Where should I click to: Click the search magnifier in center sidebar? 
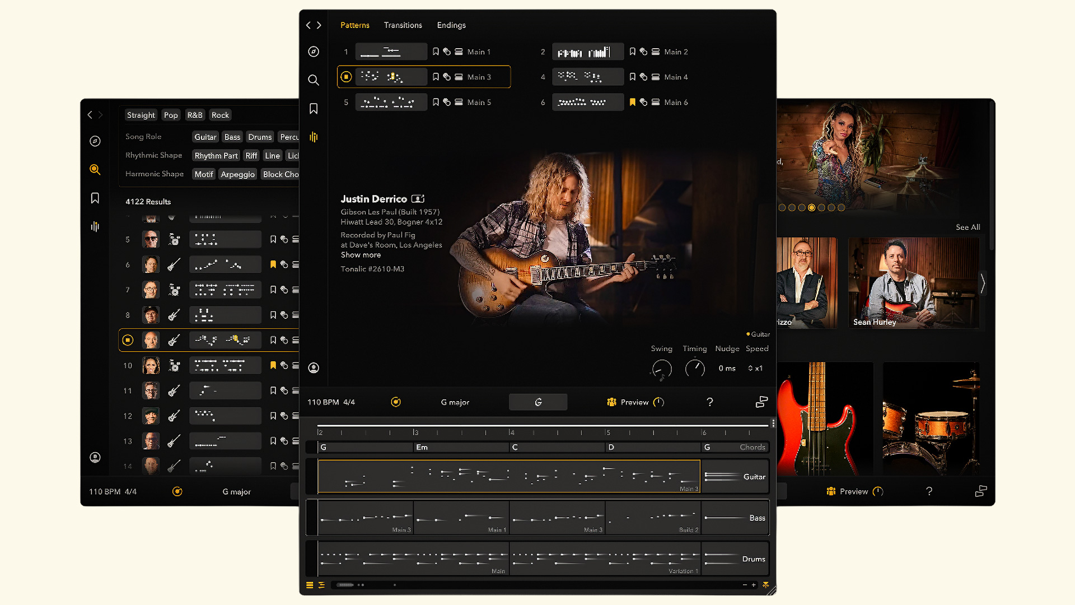[314, 80]
